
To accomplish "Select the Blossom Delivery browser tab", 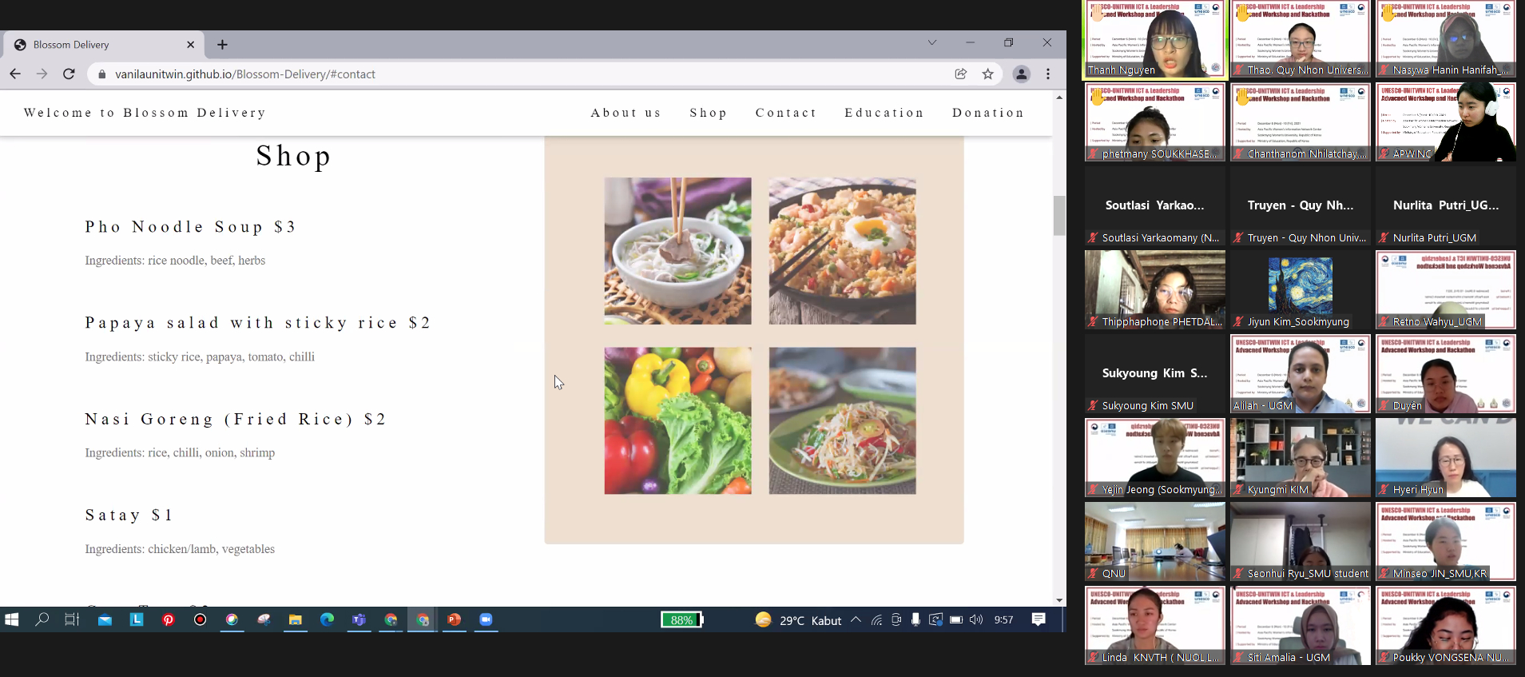I will click(104, 45).
